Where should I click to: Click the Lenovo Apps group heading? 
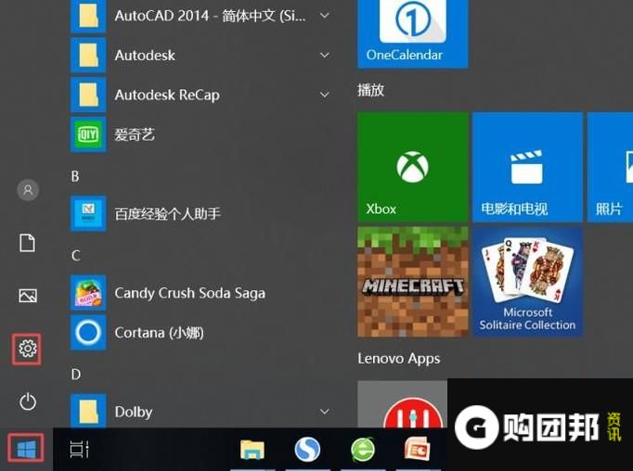(x=399, y=359)
